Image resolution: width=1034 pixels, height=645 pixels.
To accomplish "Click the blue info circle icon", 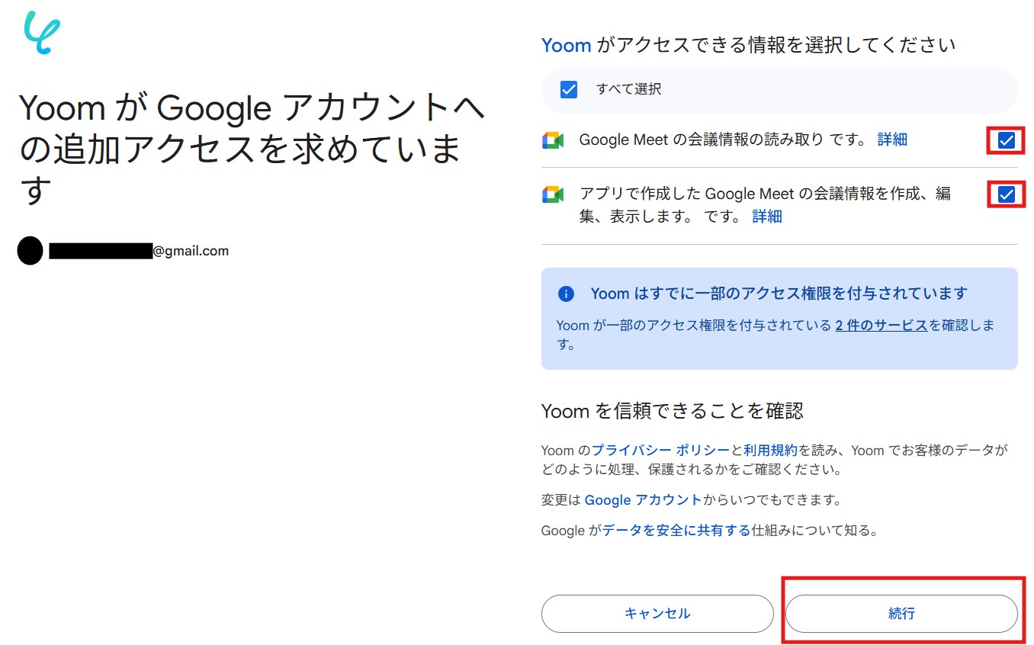I will click(566, 294).
